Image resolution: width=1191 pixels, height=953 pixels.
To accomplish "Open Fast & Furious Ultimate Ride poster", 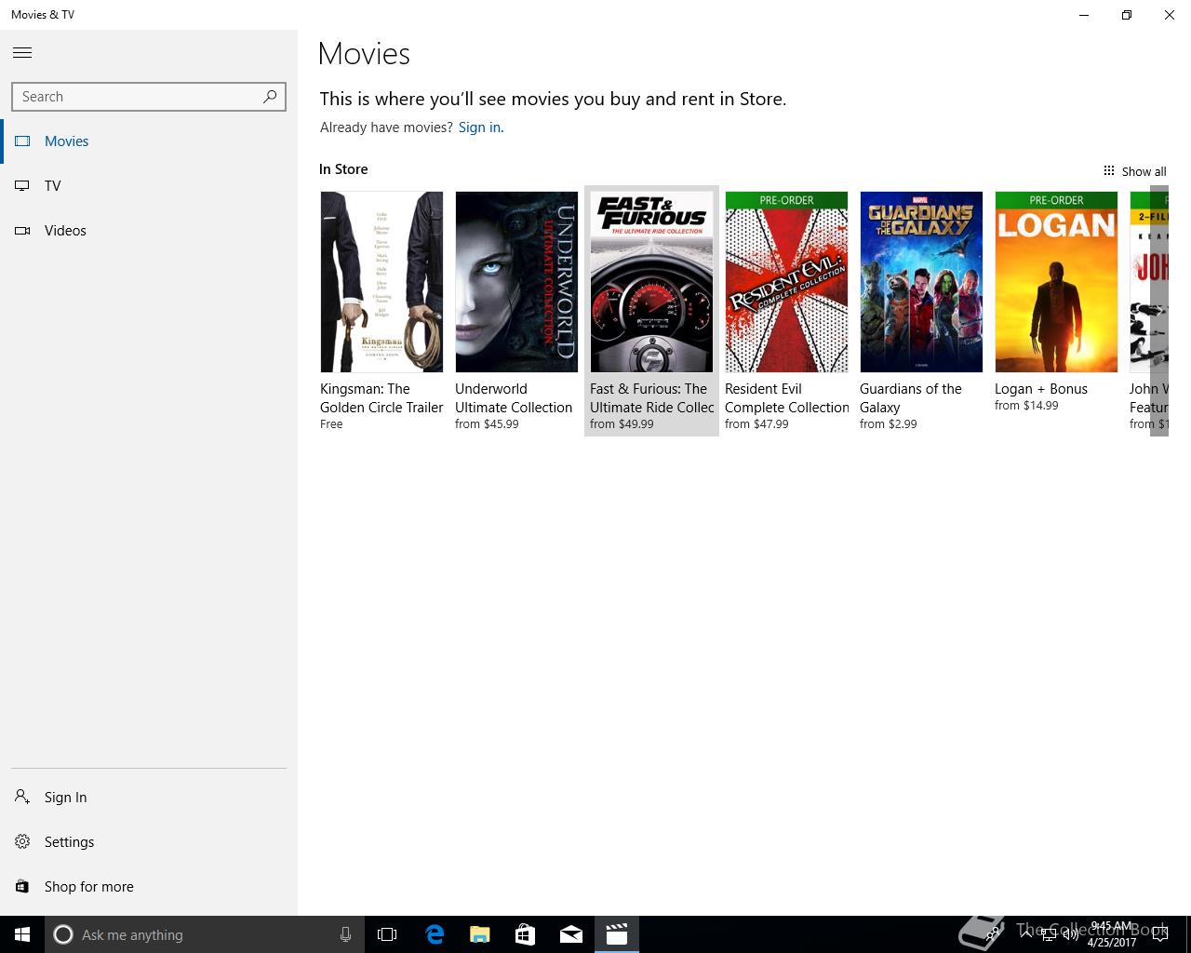I will pyautogui.click(x=651, y=282).
